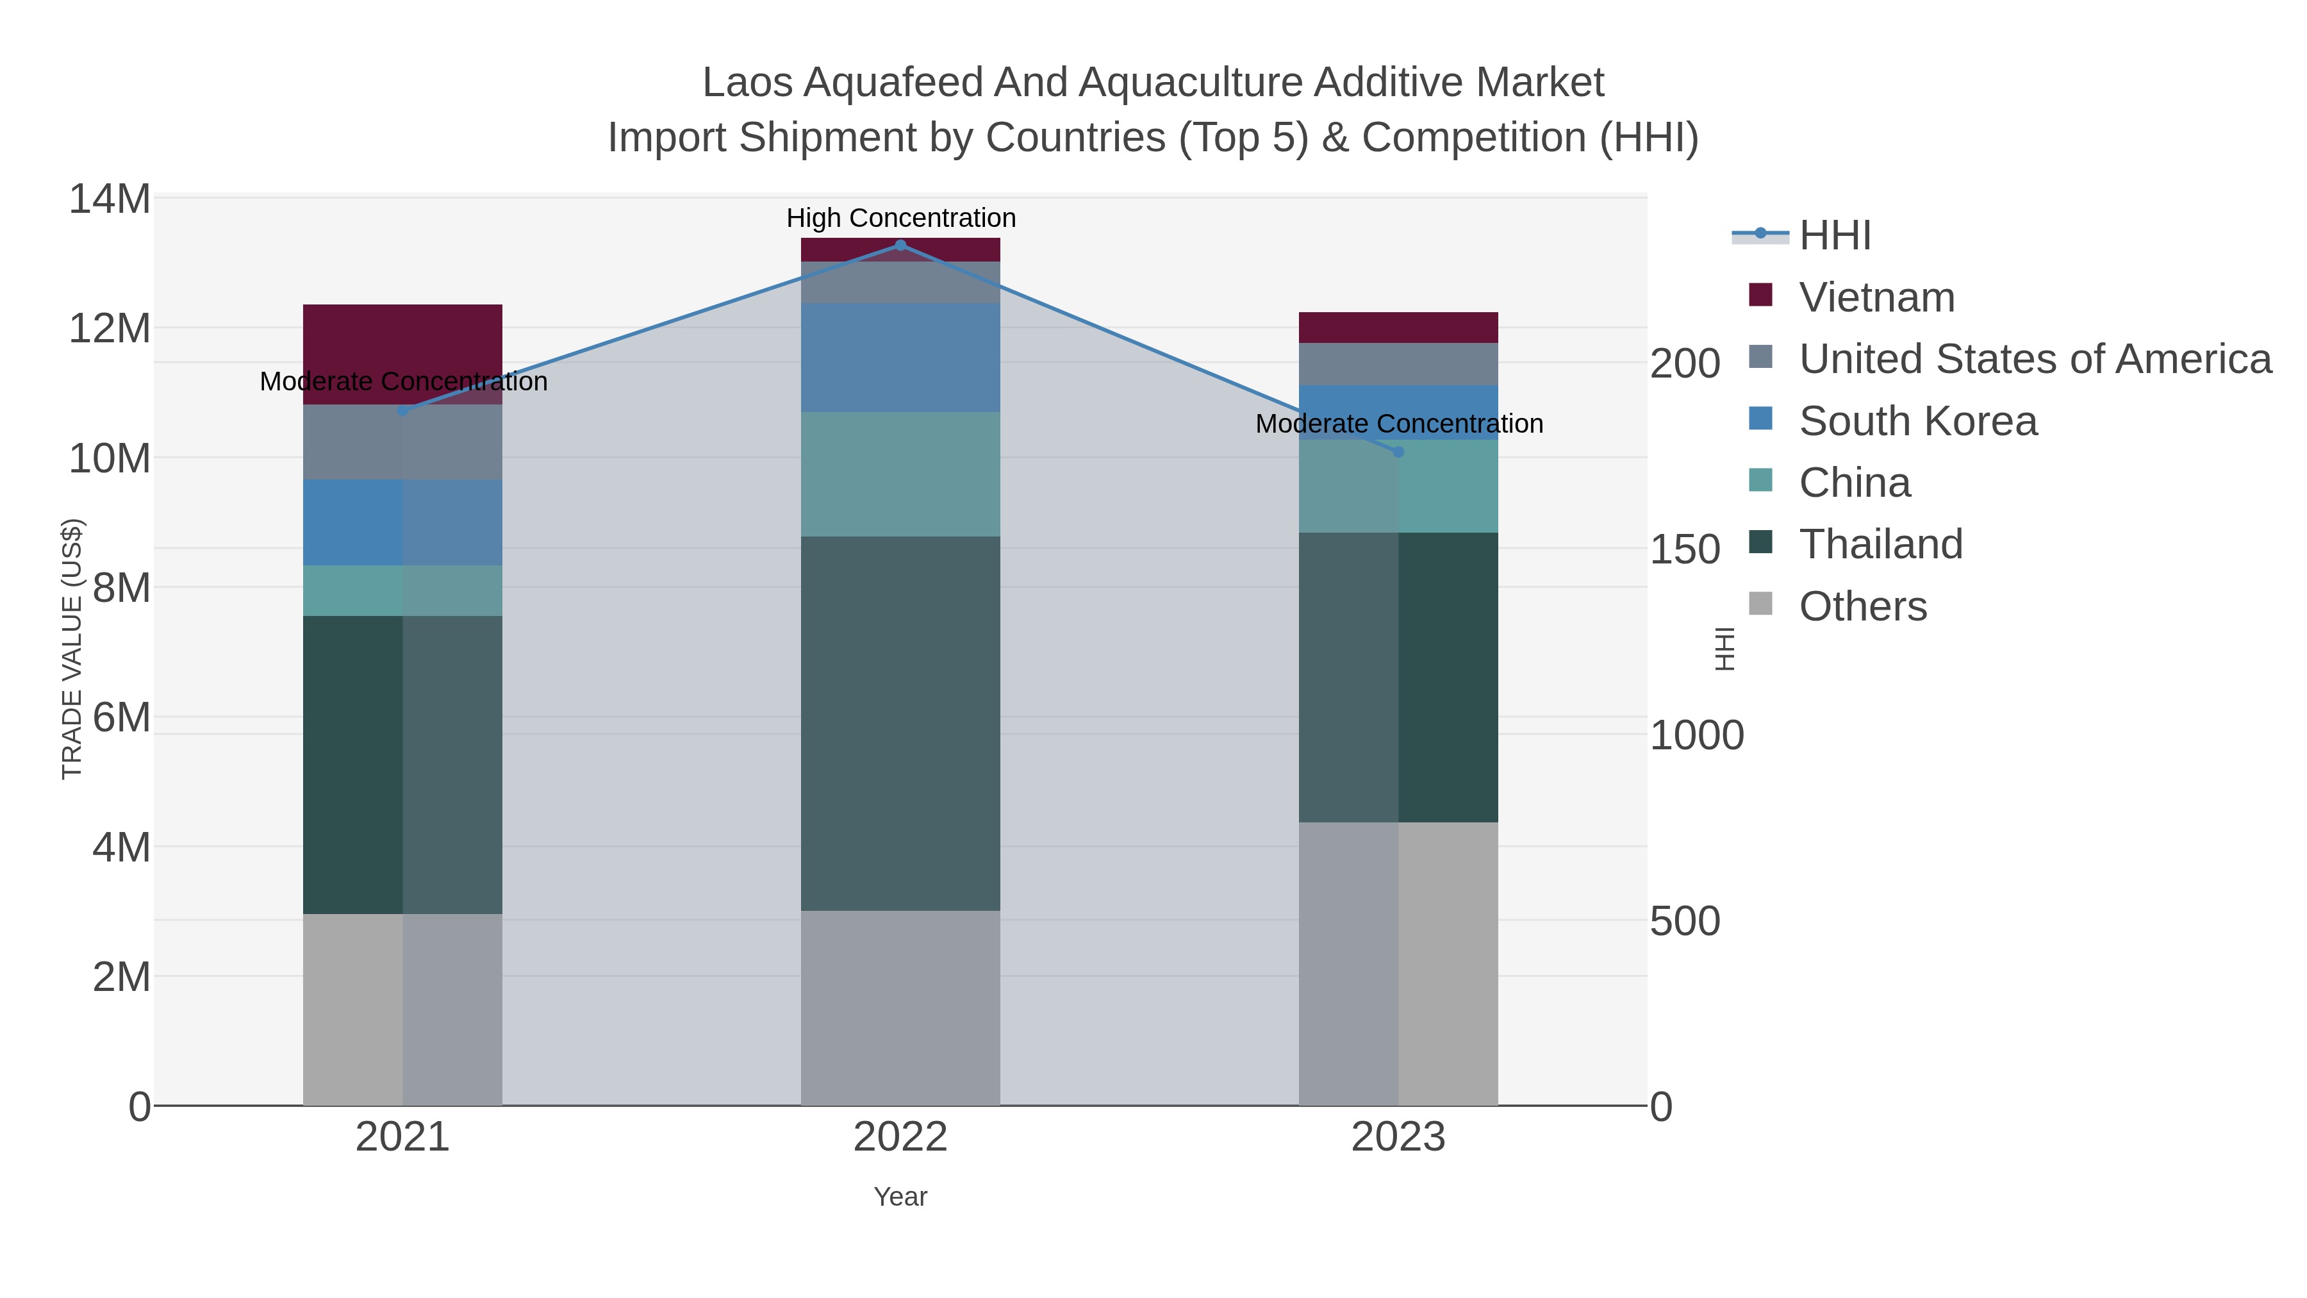Screen dimensions: 2307x1298
Task: Click the 2021 HHI data point marker
Action: [x=403, y=411]
